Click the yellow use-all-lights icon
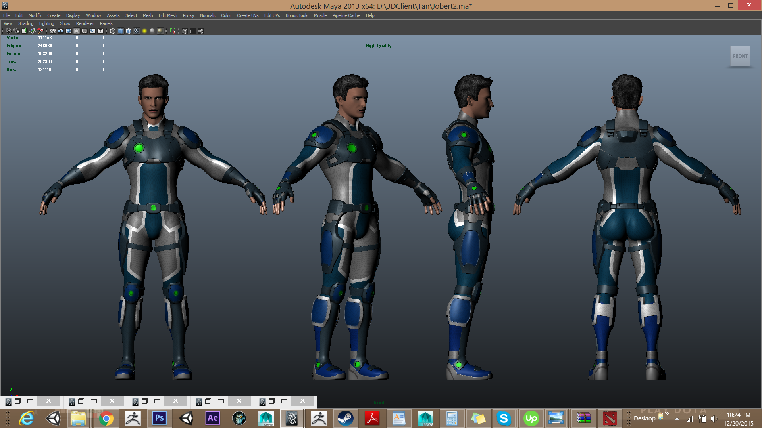The width and height of the screenshot is (762, 428). click(x=144, y=31)
